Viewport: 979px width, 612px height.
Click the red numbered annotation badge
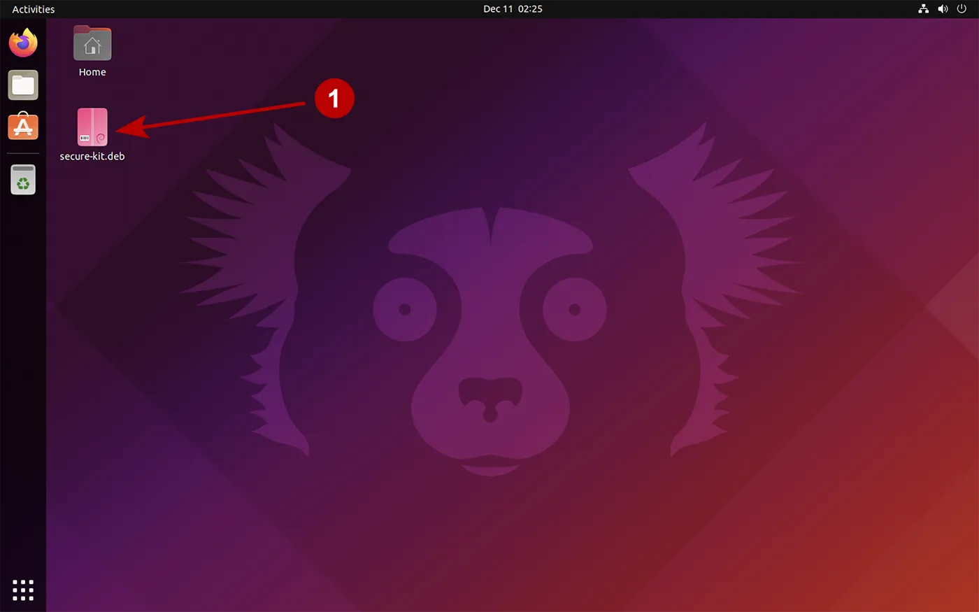[334, 98]
